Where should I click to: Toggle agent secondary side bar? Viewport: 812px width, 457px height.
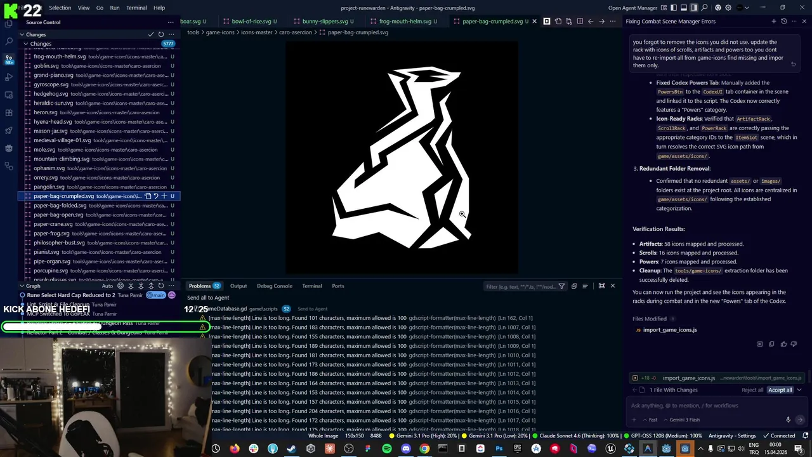pos(693,8)
